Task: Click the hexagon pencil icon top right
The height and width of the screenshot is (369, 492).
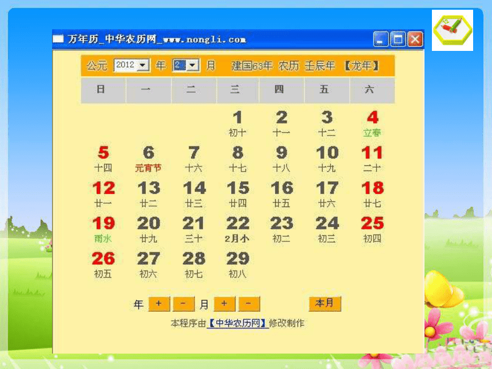Action: [453, 30]
